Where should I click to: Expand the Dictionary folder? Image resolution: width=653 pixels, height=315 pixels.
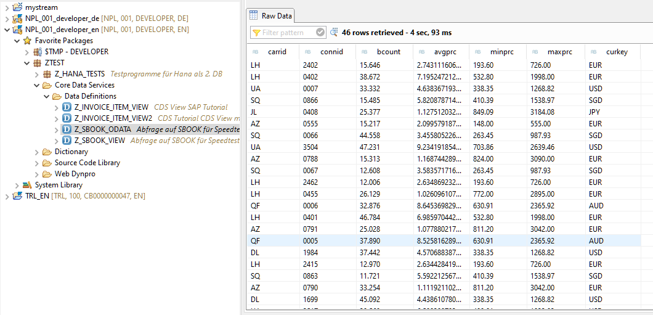(x=38, y=152)
